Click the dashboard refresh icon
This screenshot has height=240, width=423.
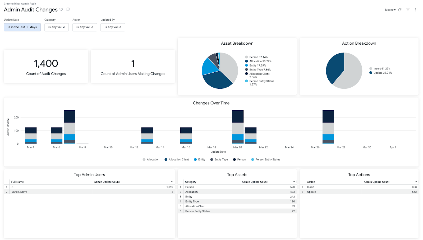(399, 10)
